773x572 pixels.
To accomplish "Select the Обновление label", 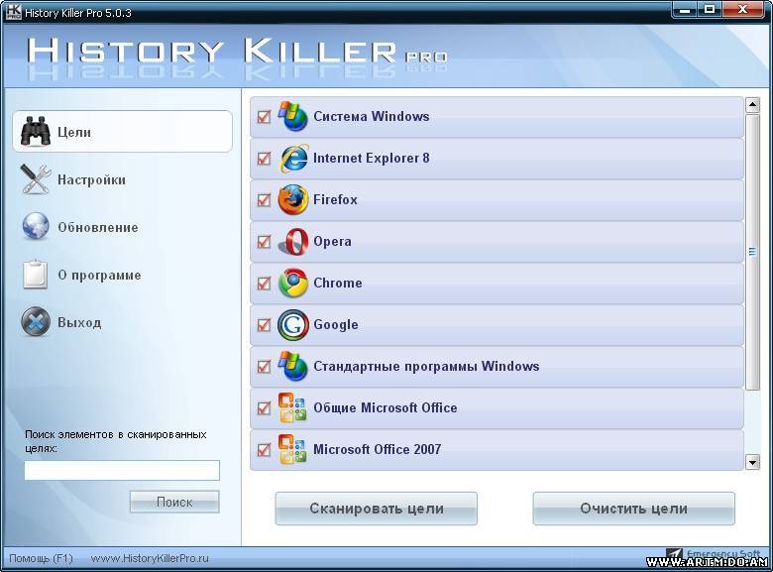I will [x=98, y=227].
